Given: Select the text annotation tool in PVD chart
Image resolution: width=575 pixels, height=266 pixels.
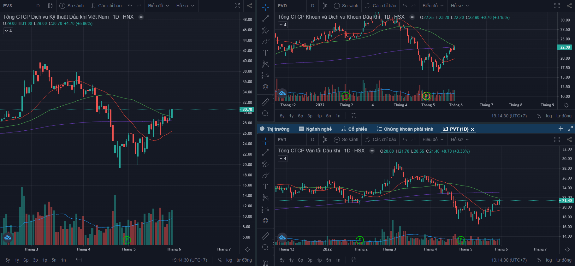Looking at the screenshot, I should coord(265,53).
